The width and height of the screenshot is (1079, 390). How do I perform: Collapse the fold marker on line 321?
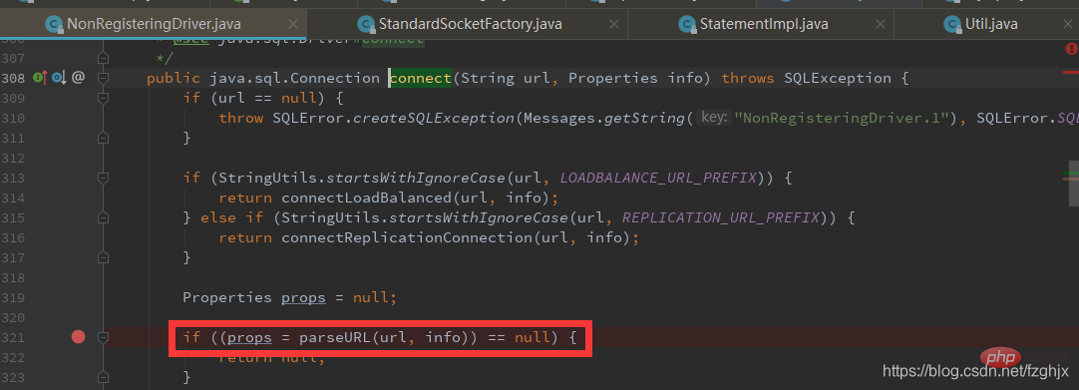(104, 337)
